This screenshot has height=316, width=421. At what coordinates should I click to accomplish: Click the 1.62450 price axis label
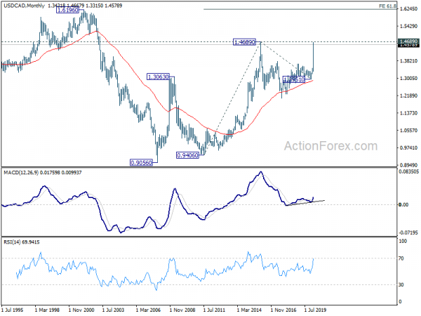(408, 9)
